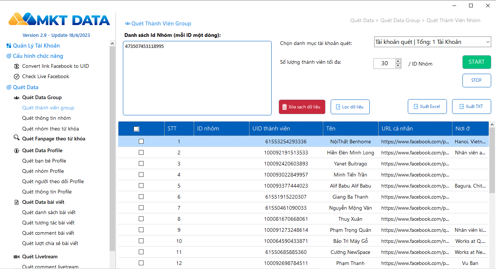This screenshot has width=496, height=269.
Task: Click Xuất TXT button
Action: (x=472, y=106)
